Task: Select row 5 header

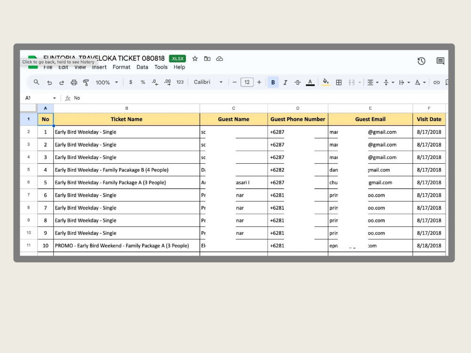Action: point(29,170)
